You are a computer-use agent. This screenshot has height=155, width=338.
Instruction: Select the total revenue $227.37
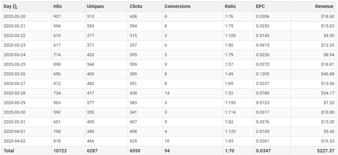pyautogui.click(x=325, y=151)
